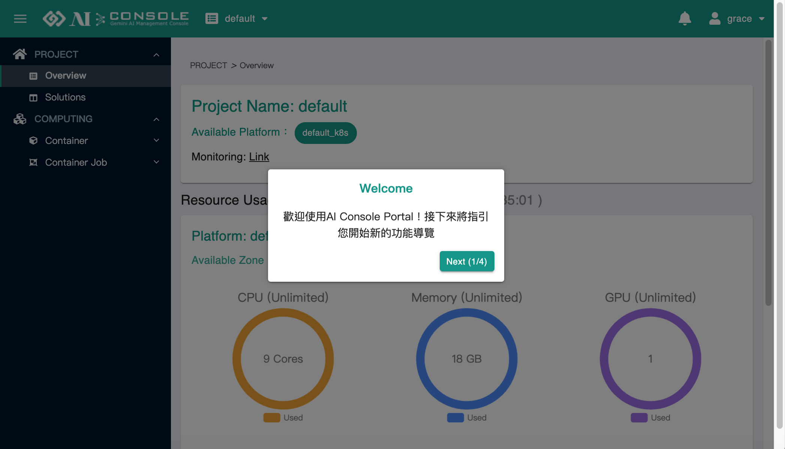The image size is (785, 449).
Task: Click the Container Job icon
Action: click(x=33, y=162)
